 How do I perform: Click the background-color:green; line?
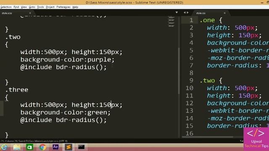66,112
